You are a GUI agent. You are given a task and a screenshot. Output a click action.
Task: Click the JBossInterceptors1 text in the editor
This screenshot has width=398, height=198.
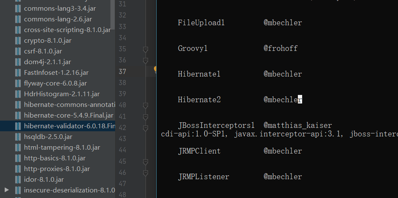tap(216, 125)
